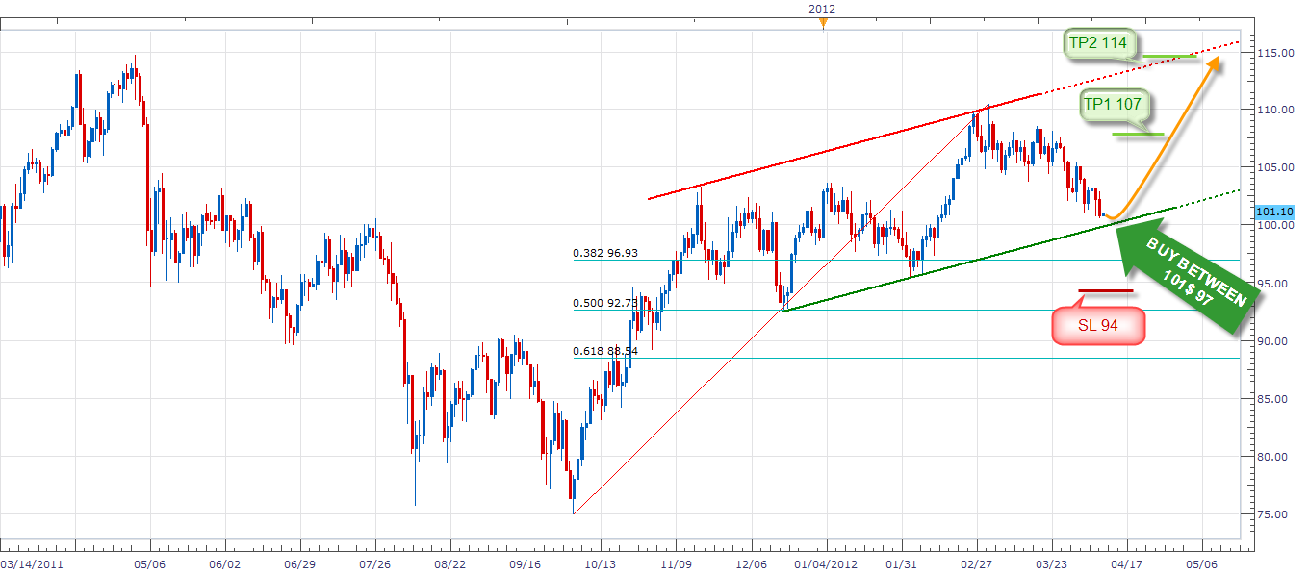The width and height of the screenshot is (1309, 575).
Task: Click the 11/09 date axis label
Action: pos(676,565)
